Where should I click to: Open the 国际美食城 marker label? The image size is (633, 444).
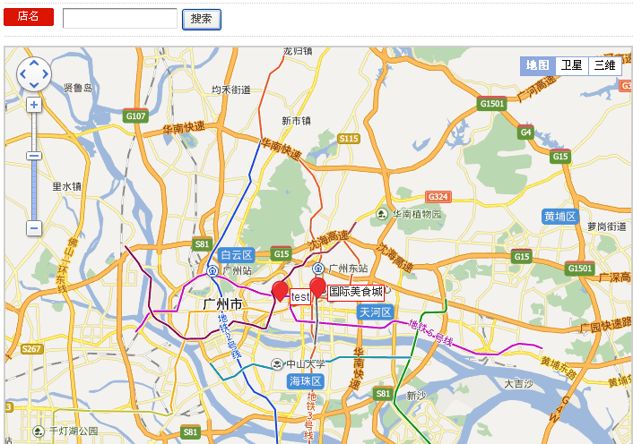click(x=356, y=292)
